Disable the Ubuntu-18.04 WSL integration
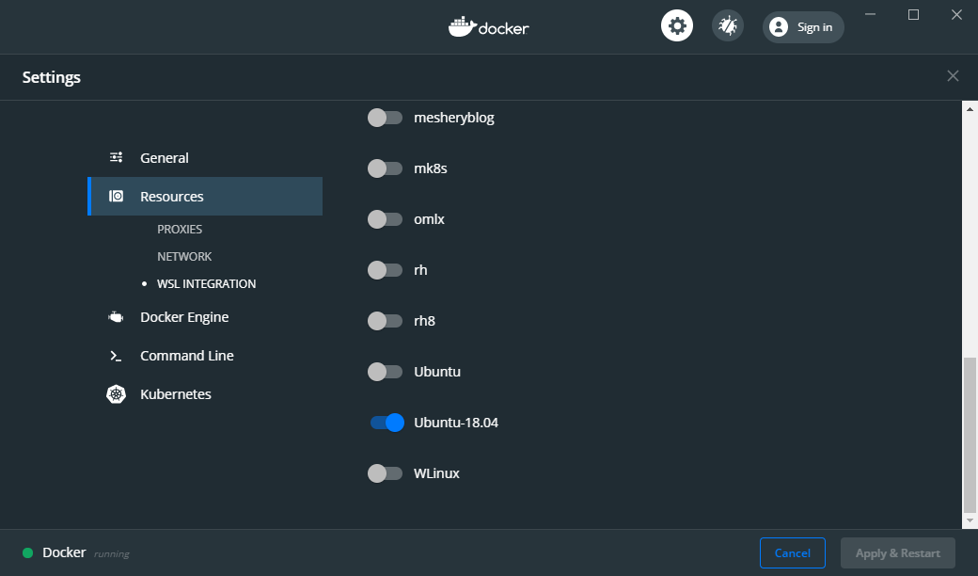The image size is (978, 576). pos(386,422)
